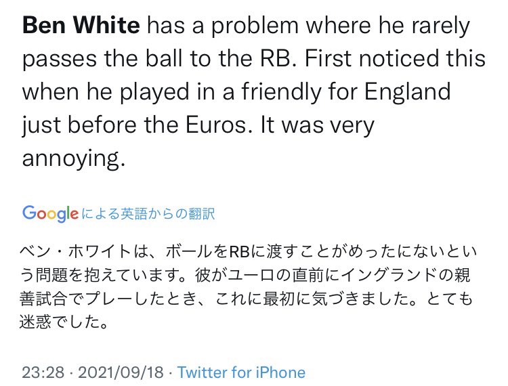Screen dimensions: 508x386
Task: Tap the 'による英語からの翻訳' translation link
Action: [x=148, y=214]
